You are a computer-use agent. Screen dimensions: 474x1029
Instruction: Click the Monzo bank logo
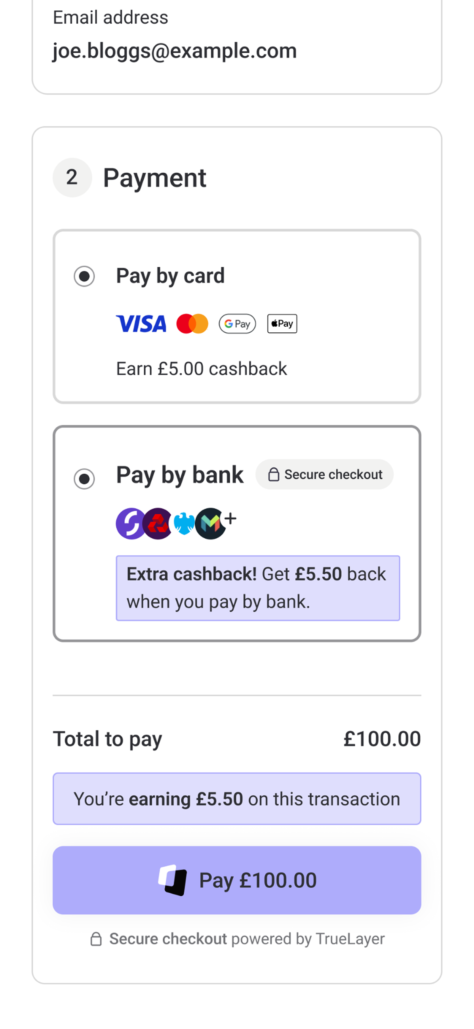[x=210, y=523]
